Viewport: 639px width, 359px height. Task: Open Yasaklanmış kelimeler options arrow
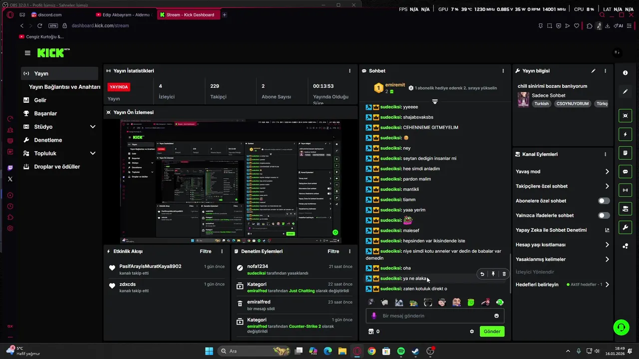point(607,259)
